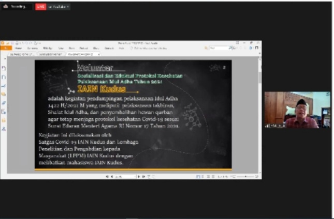Open the third sidebar panel icon below Pages
The image size is (334, 219).
(x=4, y=86)
